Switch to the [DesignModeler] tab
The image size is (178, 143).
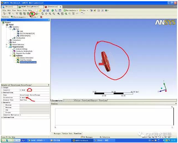[x=31, y=7]
